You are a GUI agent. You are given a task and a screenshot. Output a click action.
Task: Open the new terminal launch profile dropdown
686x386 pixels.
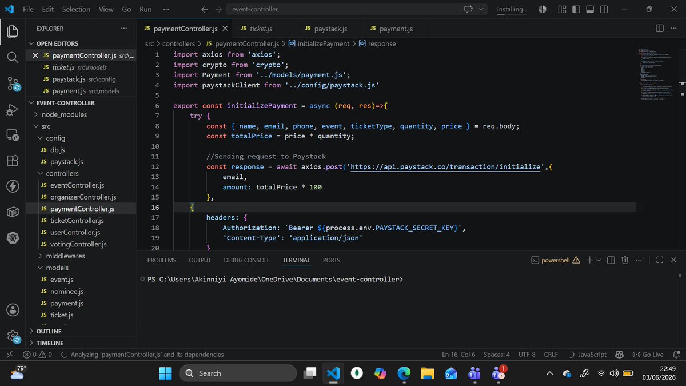(x=599, y=260)
